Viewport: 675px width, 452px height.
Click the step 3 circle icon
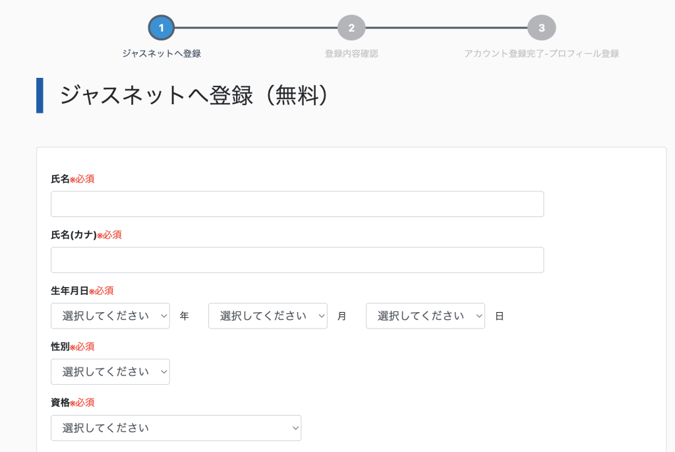(x=541, y=28)
